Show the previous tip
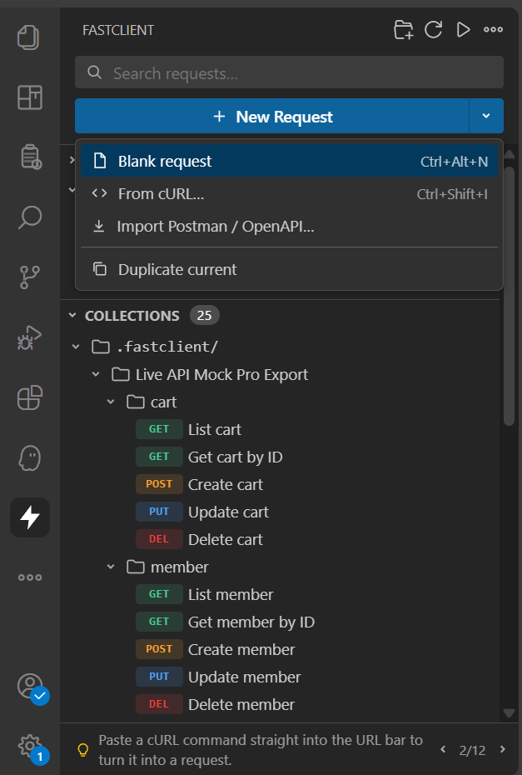522x775 pixels. 443,749
